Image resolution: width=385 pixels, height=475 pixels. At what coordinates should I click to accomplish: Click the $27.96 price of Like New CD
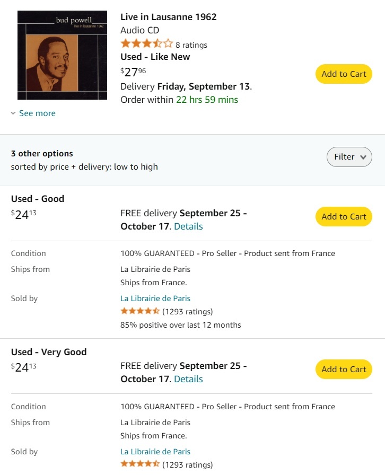pos(133,72)
